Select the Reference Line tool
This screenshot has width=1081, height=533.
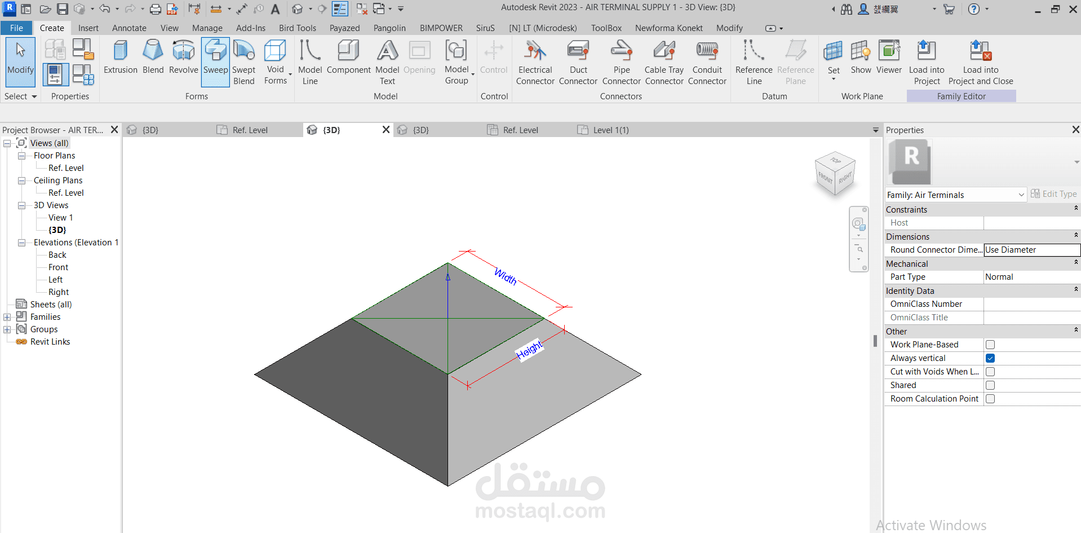click(754, 62)
